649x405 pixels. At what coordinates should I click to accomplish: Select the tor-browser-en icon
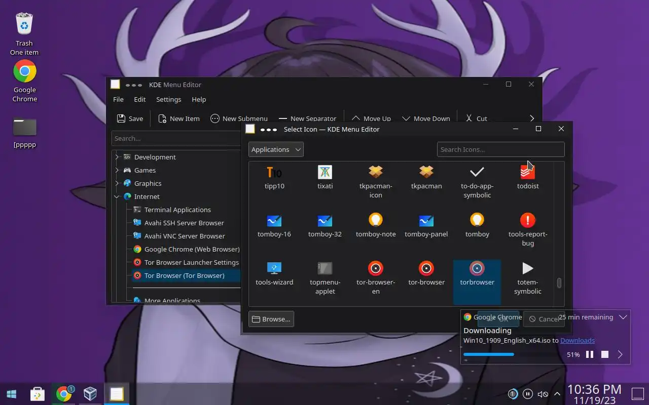pos(376,268)
